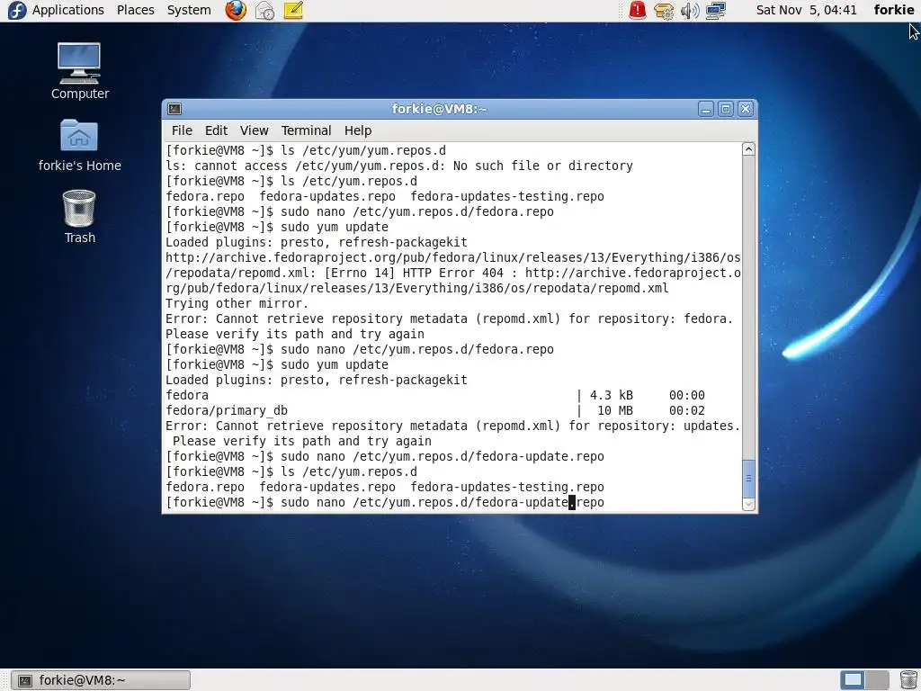Open the terminal View menu
Screen dimensions: 921x691
pyautogui.click(x=254, y=130)
